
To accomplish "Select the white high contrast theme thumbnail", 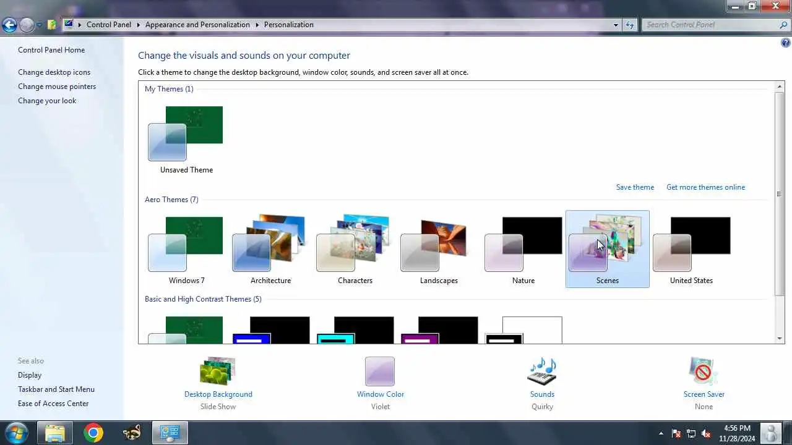I will point(523,330).
